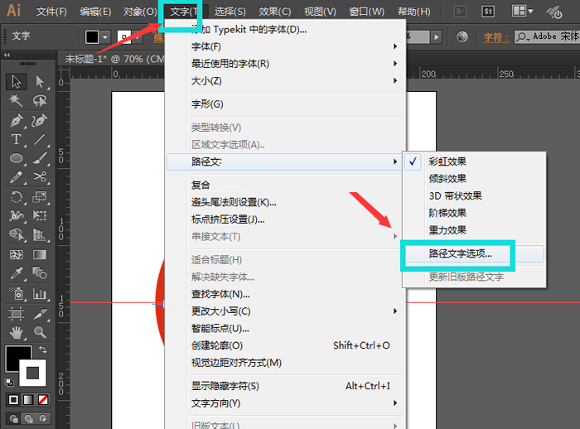Choose the Magic Wand tool
Viewport: 580px width, 429px height.
coord(16,100)
